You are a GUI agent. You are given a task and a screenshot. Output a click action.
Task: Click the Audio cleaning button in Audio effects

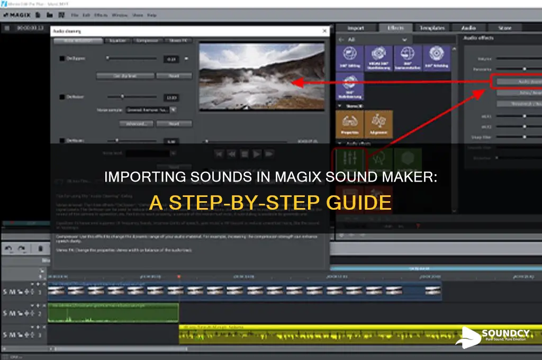tap(520, 82)
